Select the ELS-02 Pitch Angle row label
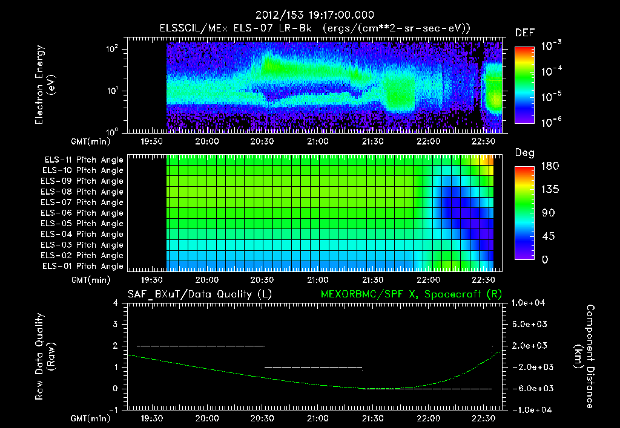This screenshot has width=620, height=428. [x=82, y=256]
